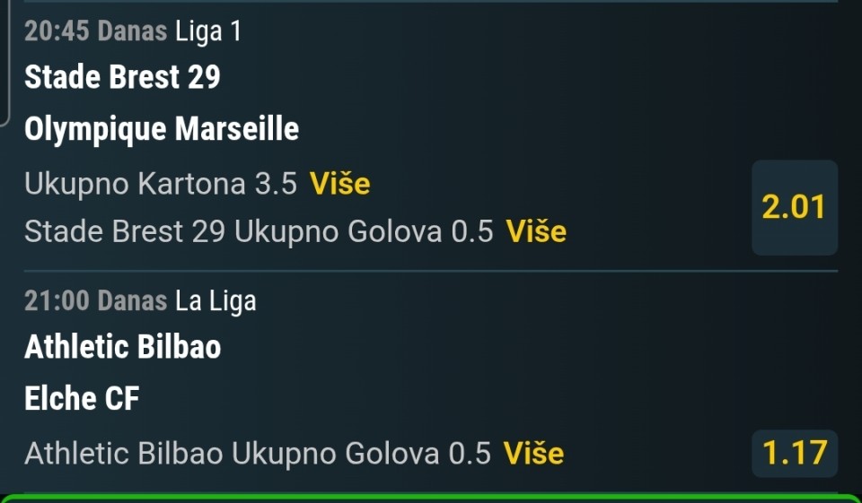The width and height of the screenshot is (862, 503).
Task: Click Više beside Ukupno Kartona 3.5
Action: (339, 185)
